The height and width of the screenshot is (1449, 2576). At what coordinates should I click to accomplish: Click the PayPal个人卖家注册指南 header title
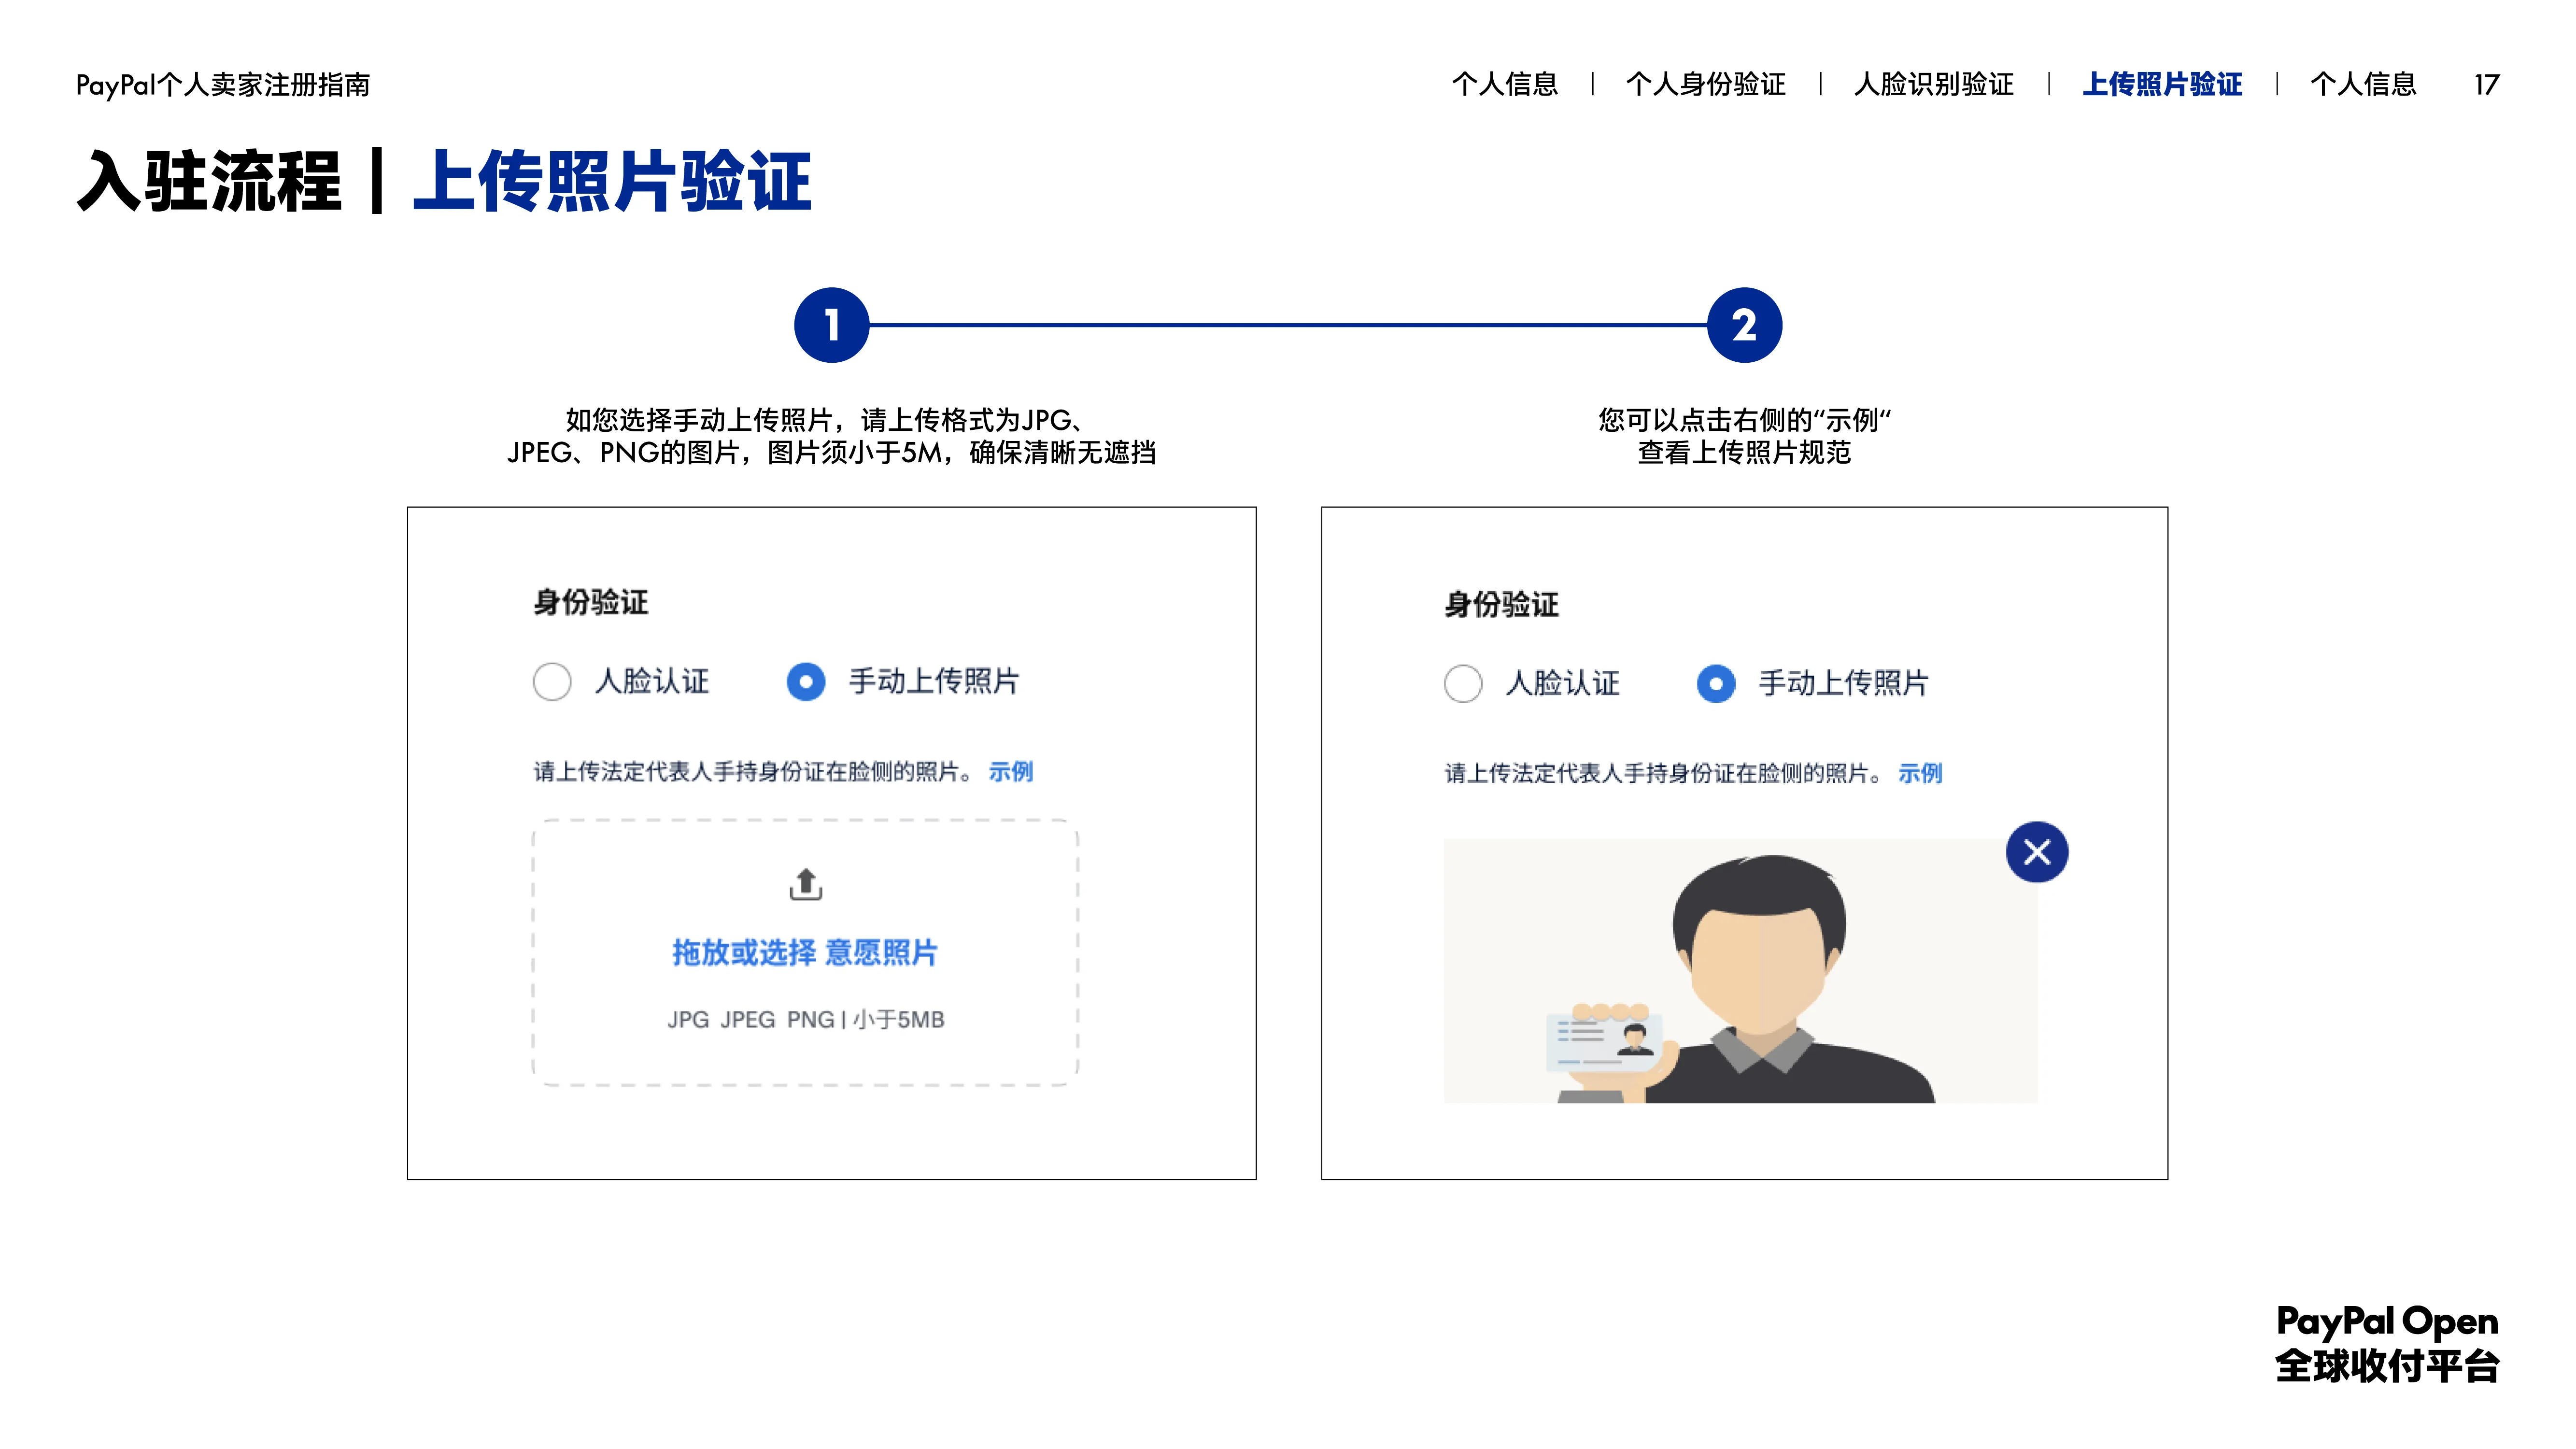point(223,85)
